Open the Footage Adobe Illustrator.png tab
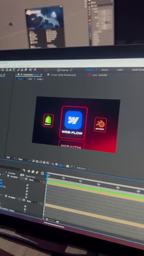 [x=63, y=75]
